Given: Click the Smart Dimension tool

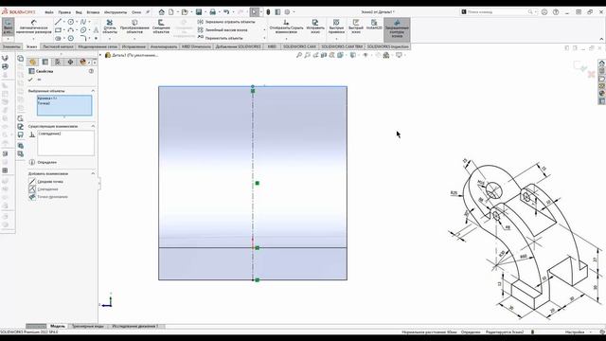Looking at the screenshot, I should (34, 27).
